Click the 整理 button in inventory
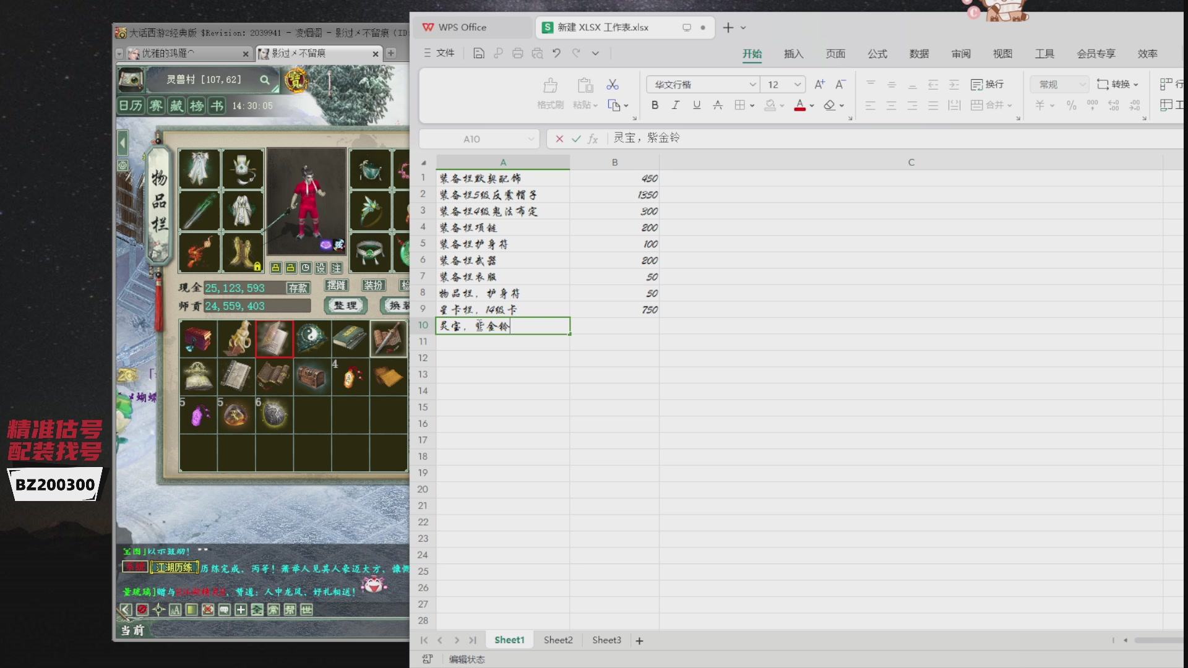1188x668 pixels. tap(345, 306)
